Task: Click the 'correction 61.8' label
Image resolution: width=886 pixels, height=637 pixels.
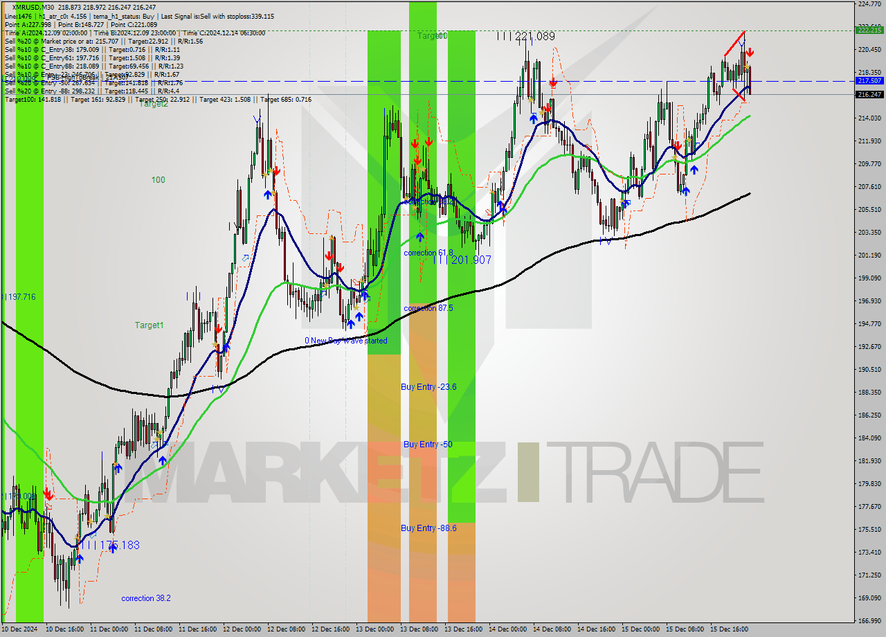Action: pos(428,253)
